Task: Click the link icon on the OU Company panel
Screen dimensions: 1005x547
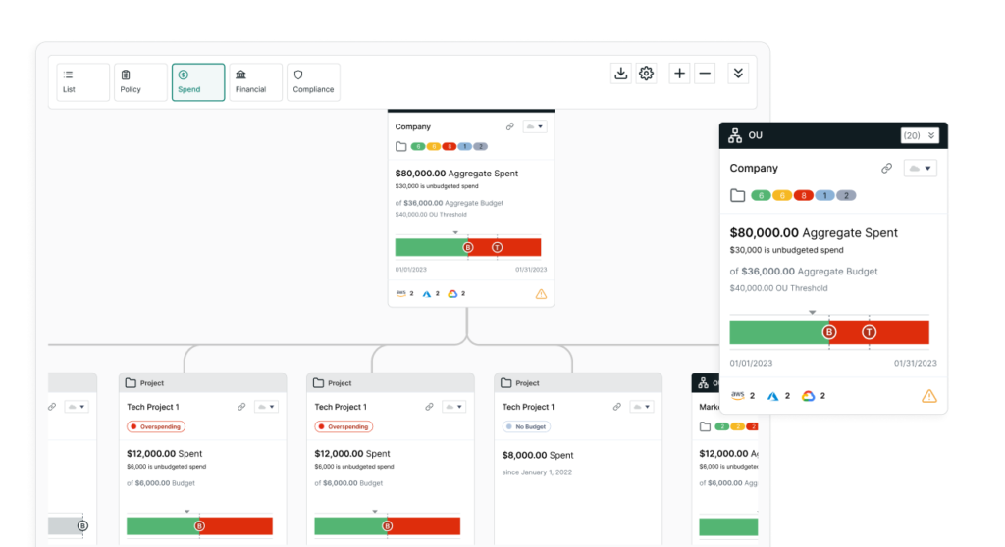Action: coord(886,169)
